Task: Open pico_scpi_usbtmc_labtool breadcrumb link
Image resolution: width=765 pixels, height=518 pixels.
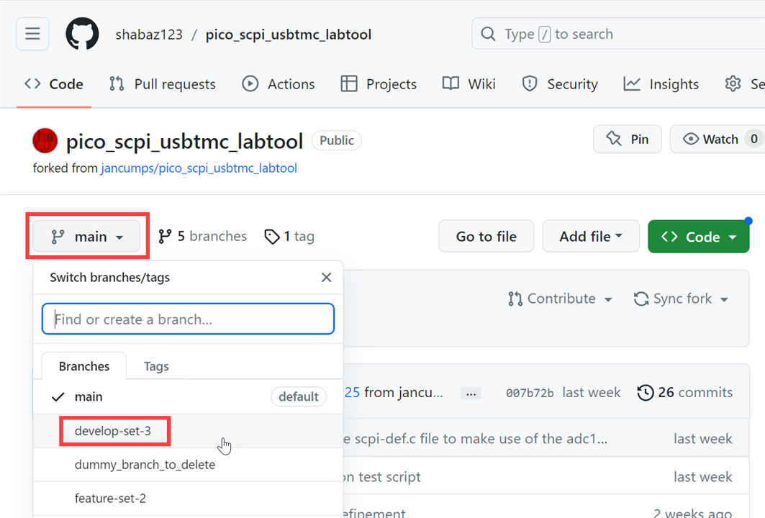Action: point(289,35)
